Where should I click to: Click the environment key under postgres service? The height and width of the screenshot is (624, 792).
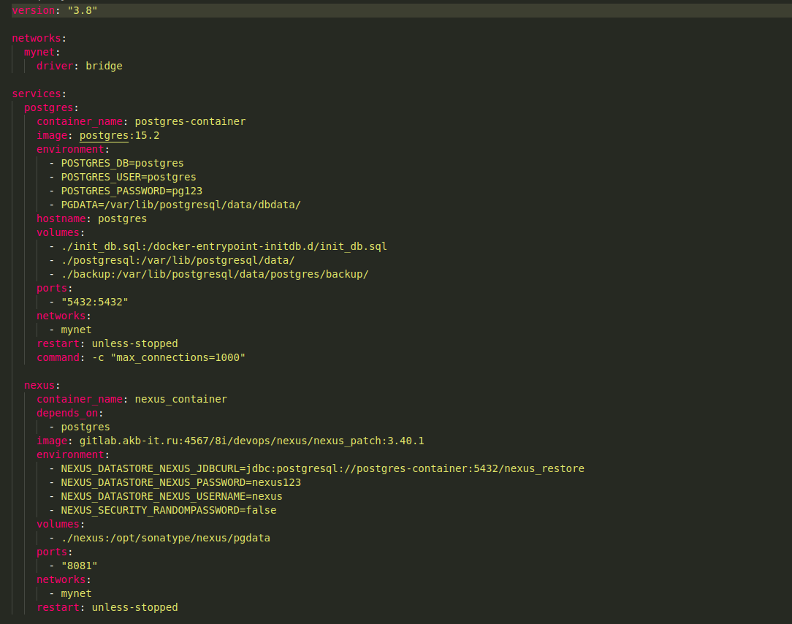tap(70, 150)
